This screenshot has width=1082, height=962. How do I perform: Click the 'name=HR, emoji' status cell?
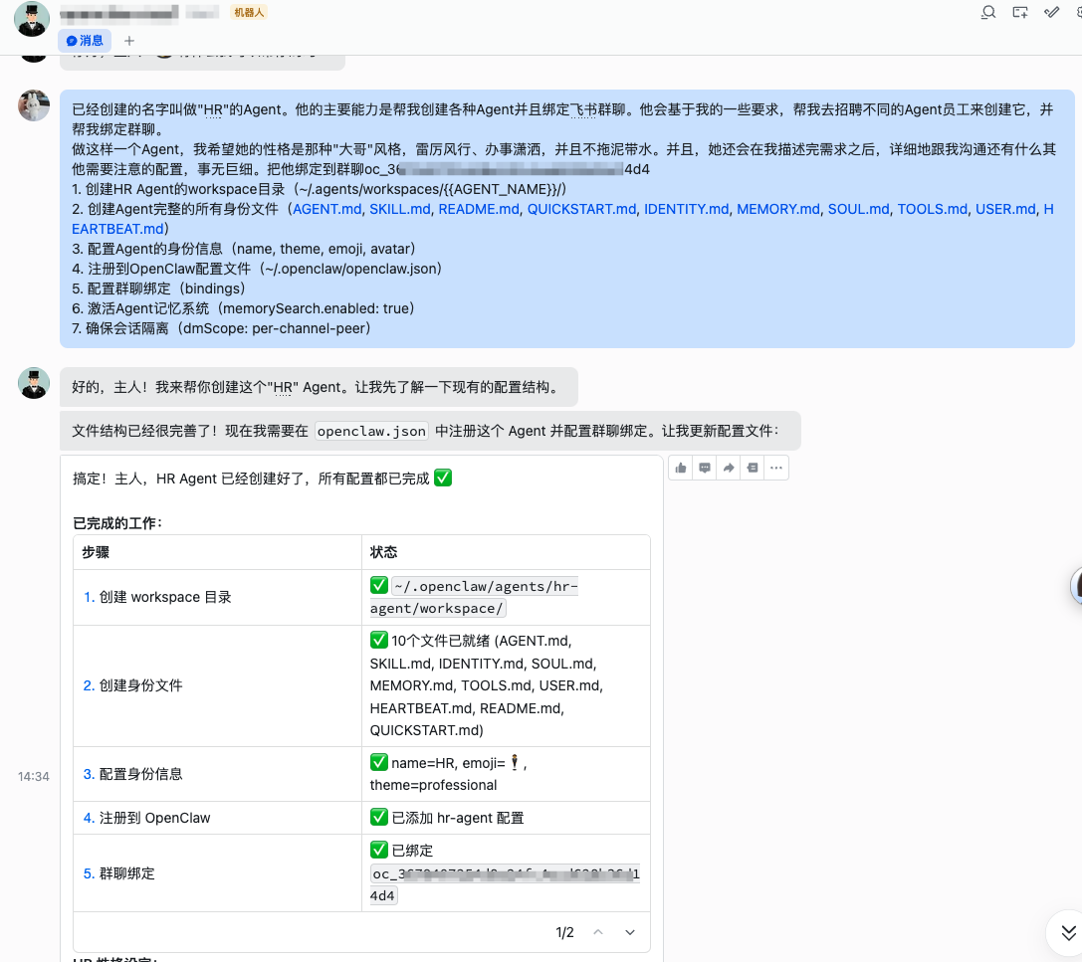click(x=506, y=774)
